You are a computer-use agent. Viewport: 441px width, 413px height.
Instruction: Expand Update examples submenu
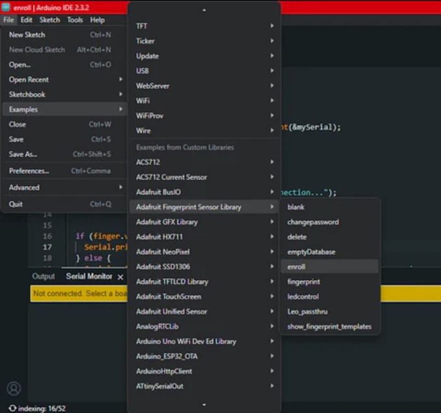pos(204,56)
